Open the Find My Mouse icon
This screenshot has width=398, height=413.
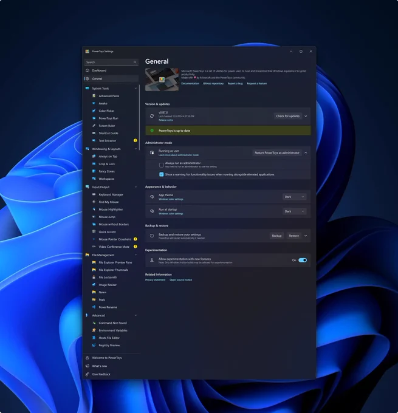(x=94, y=202)
